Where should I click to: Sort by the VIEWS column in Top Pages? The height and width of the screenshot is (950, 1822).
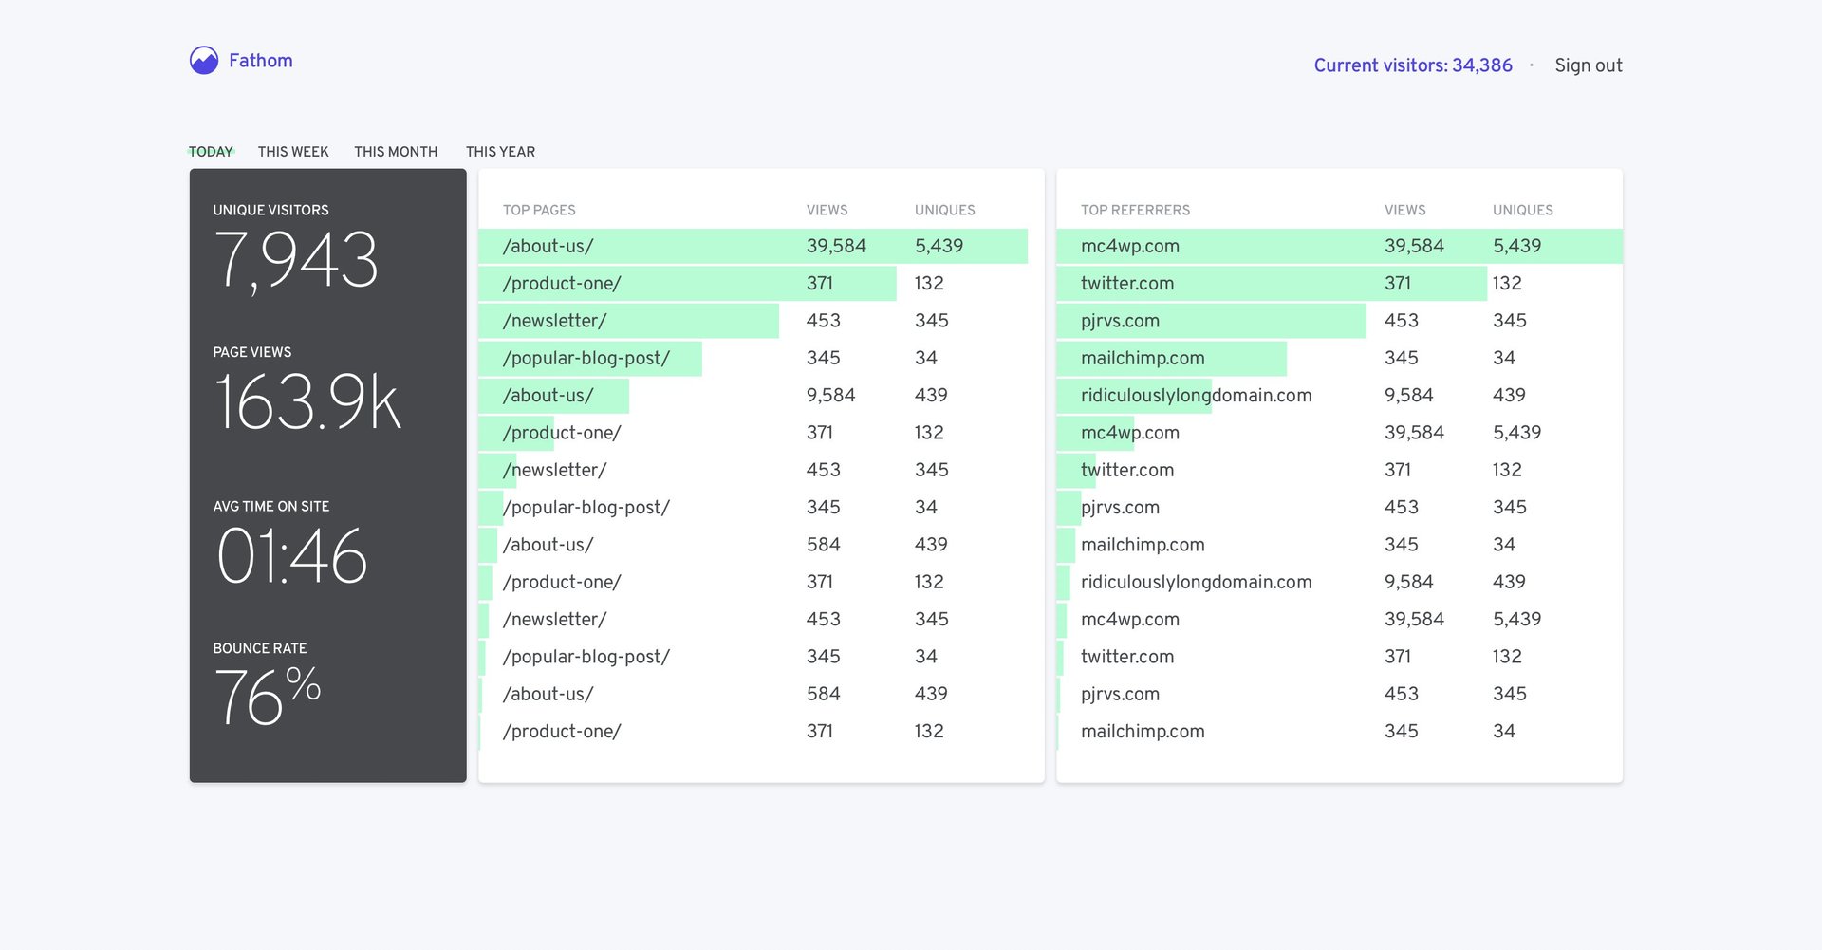(827, 210)
